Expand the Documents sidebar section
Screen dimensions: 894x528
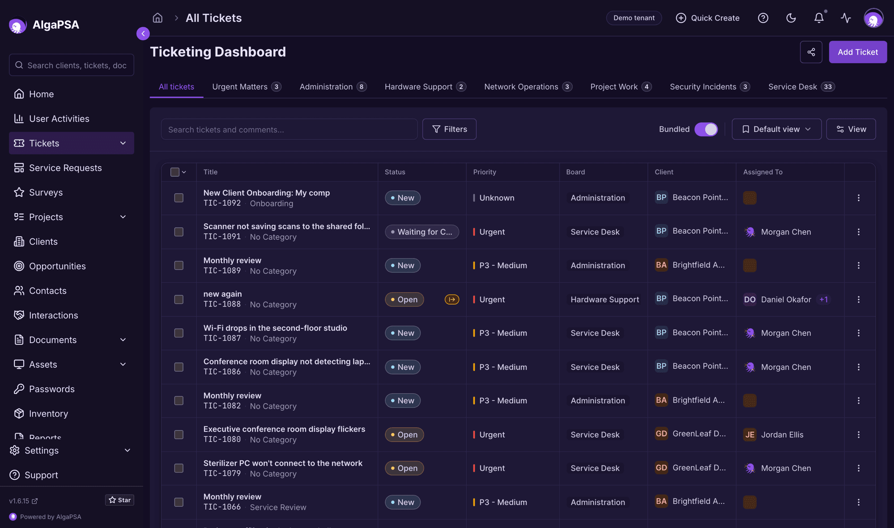(x=123, y=340)
